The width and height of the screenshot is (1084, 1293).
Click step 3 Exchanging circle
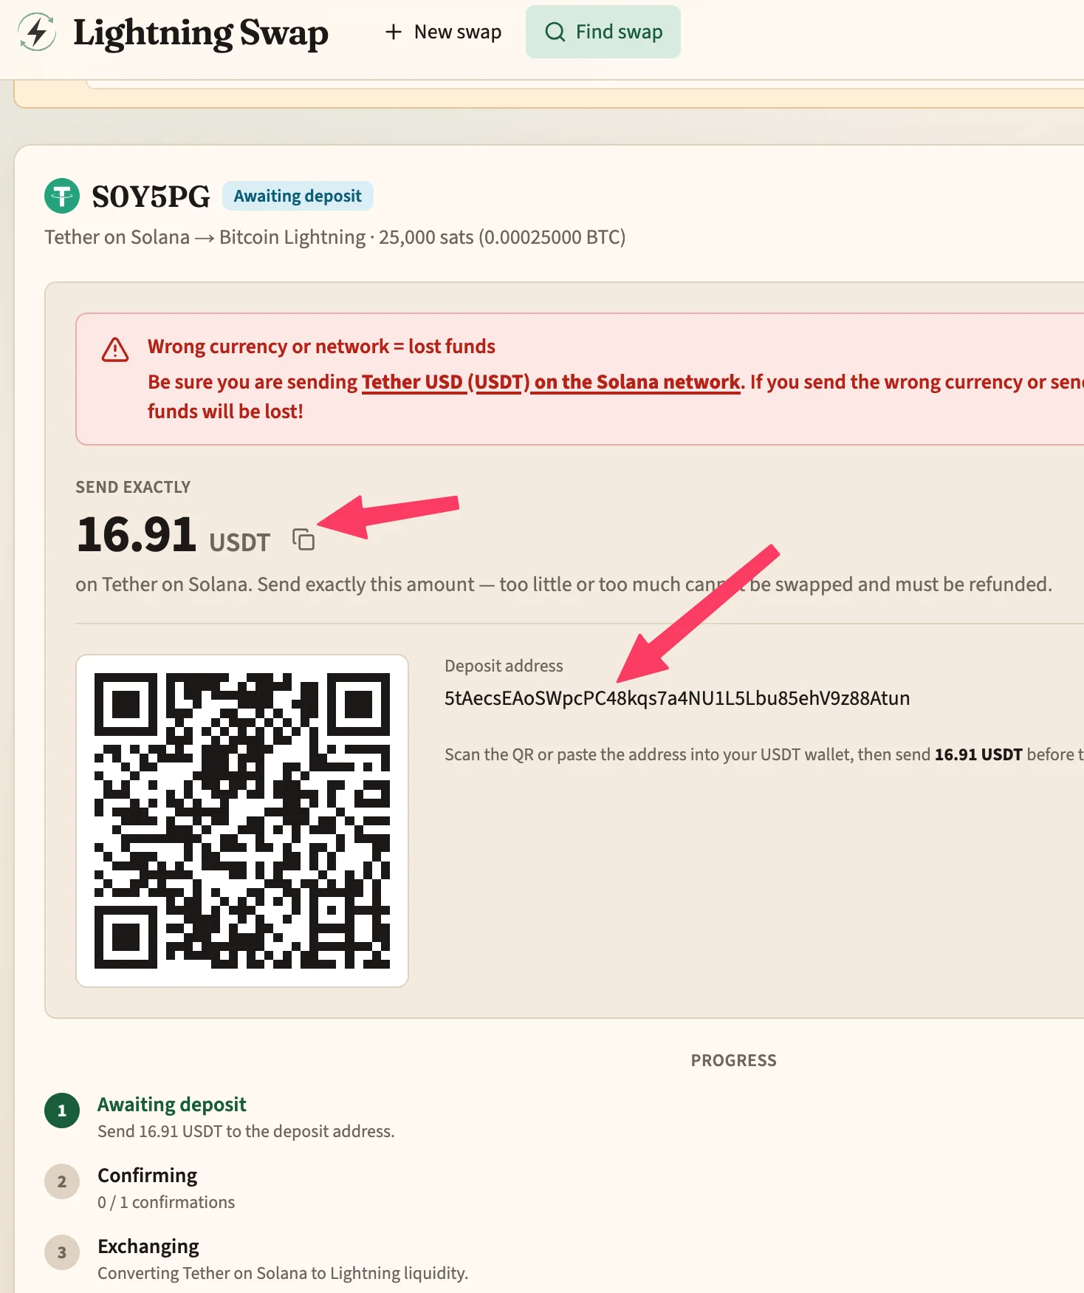click(62, 1252)
